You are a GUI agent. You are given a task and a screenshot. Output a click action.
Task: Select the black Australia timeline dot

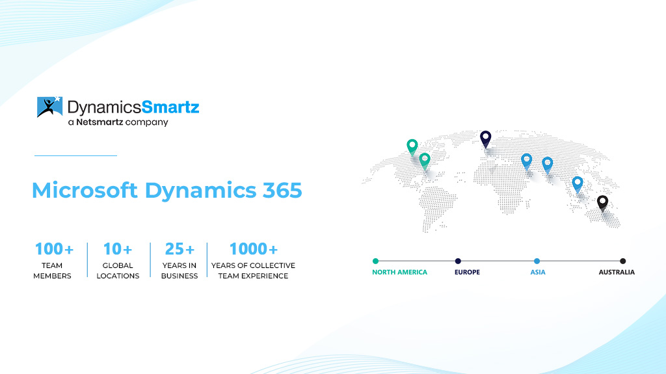coord(622,261)
